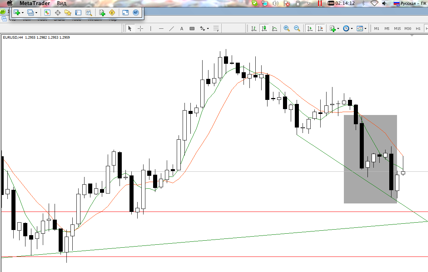Click the green checkmark status icon
This screenshot has width=428, height=272.
[x=255, y=3]
